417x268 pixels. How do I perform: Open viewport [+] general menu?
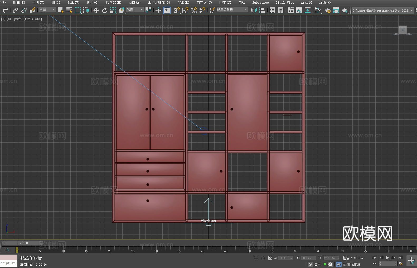(3, 19)
